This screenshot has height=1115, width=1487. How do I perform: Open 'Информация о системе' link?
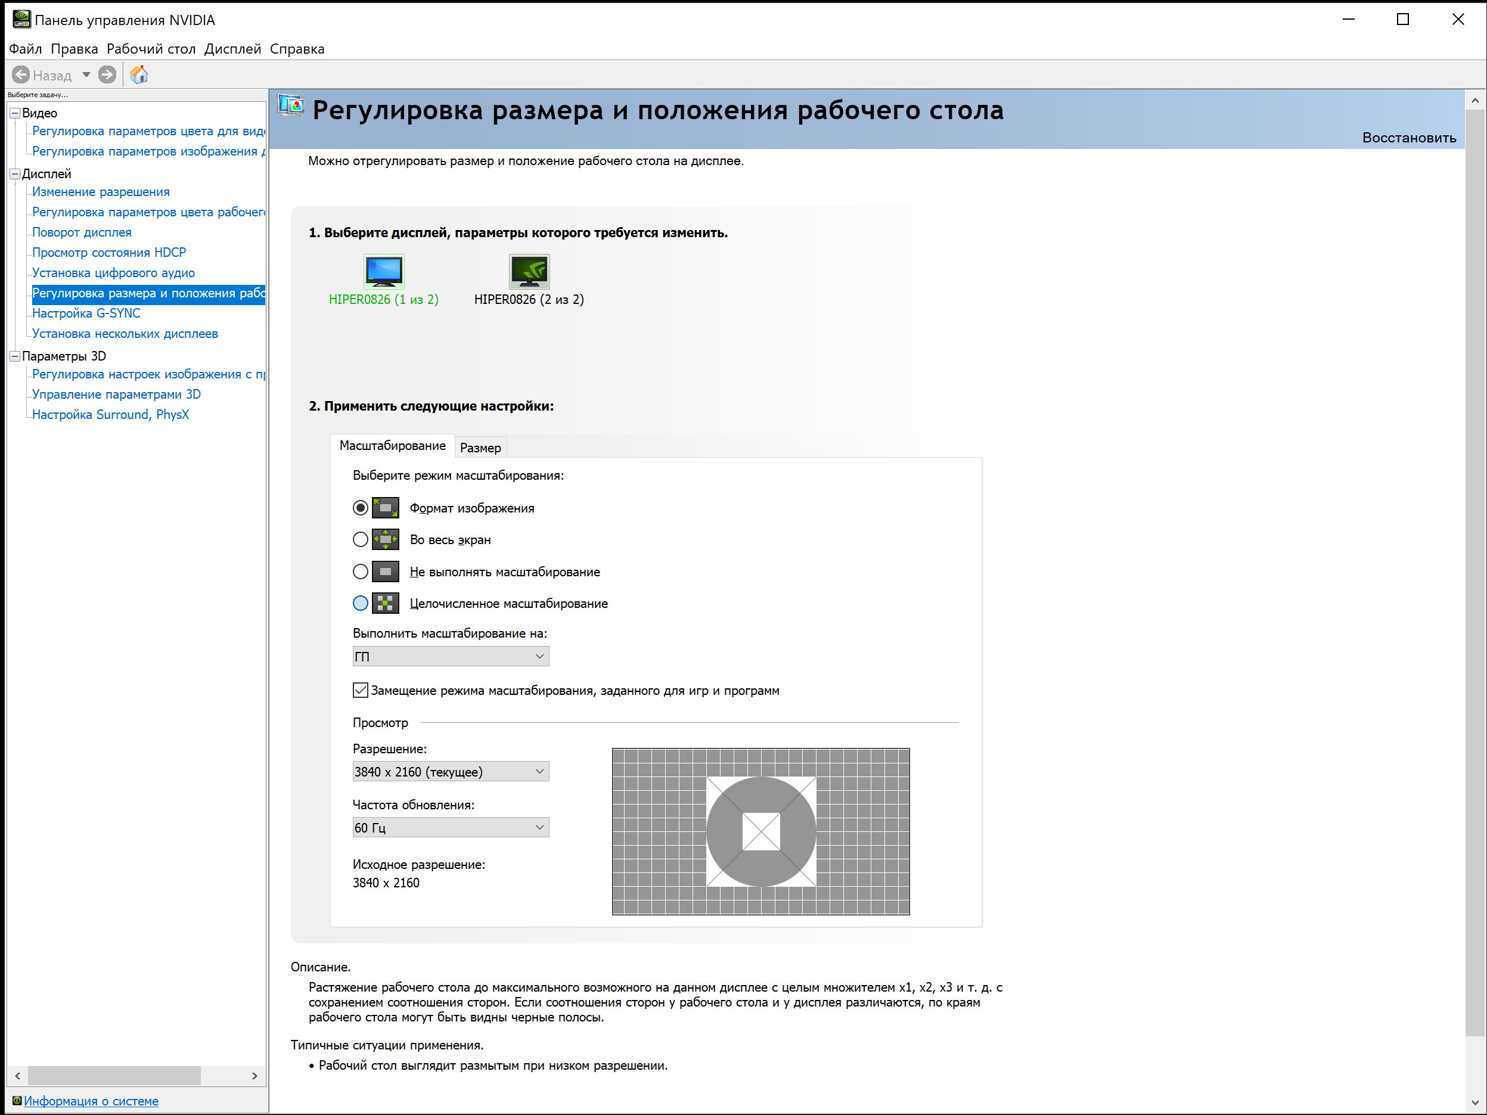pyautogui.click(x=91, y=1101)
